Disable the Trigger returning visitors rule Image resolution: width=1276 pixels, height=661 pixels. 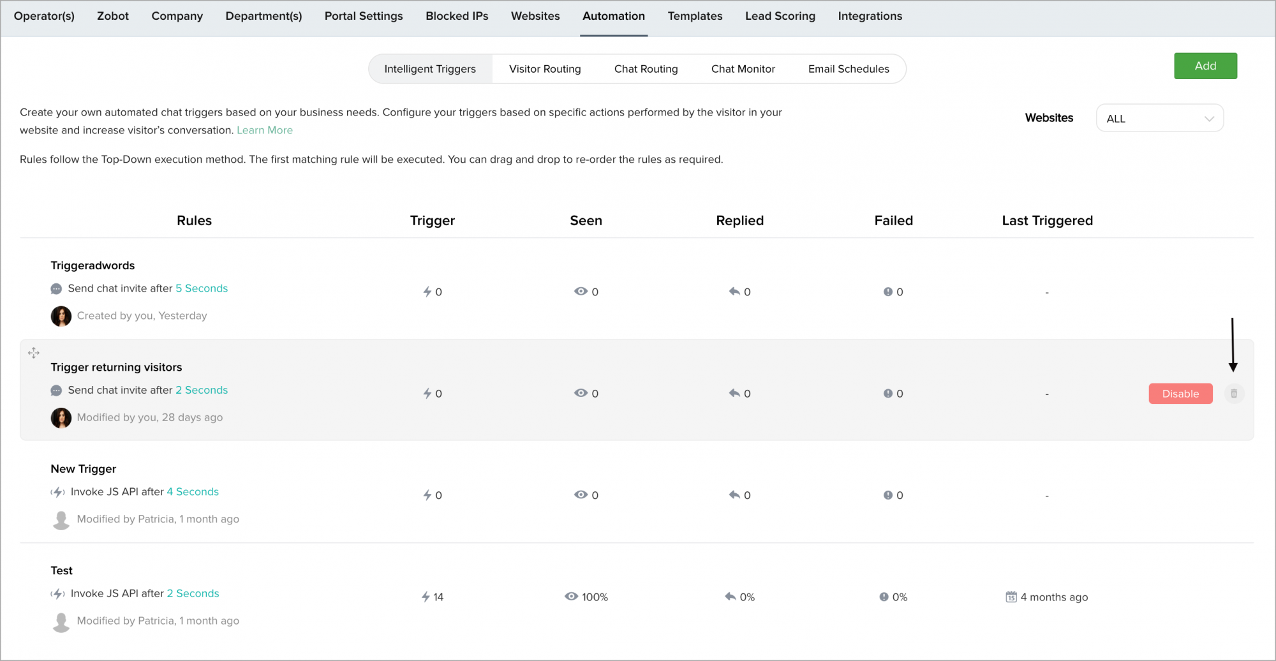(1180, 394)
